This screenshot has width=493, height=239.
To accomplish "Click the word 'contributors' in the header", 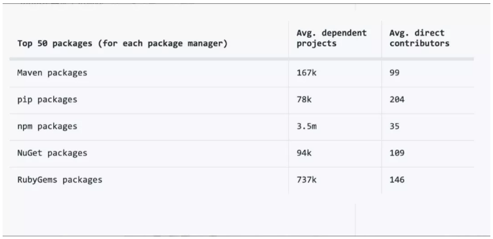I will point(419,43).
